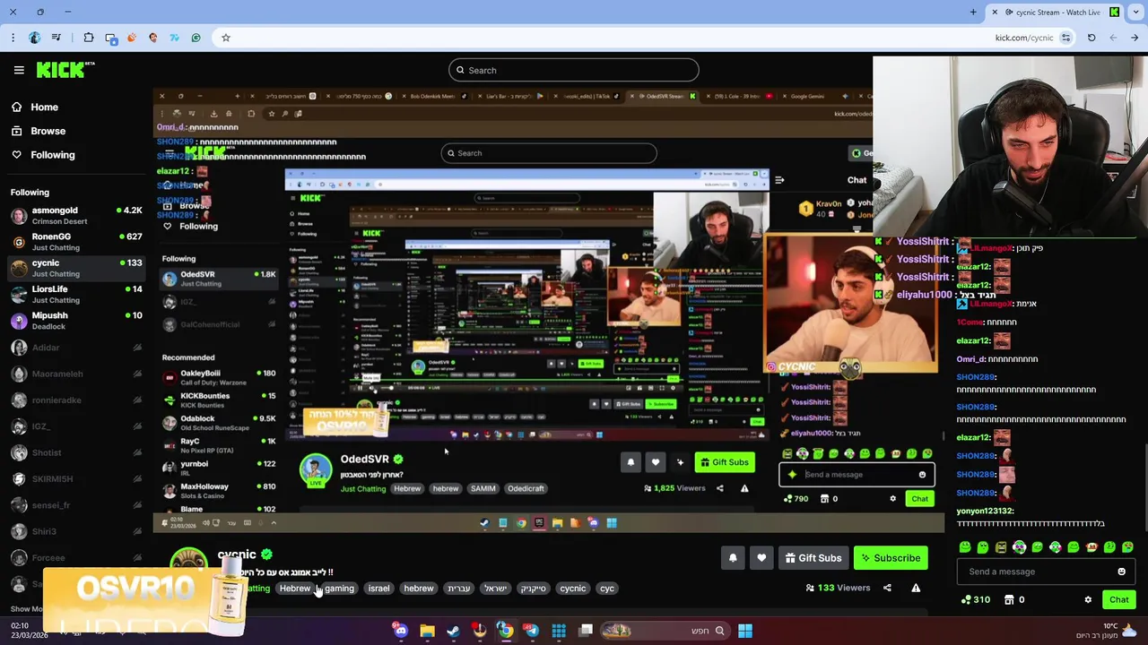Open site information icon in address bar
The width and height of the screenshot is (1148, 645).
[x=1065, y=38]
